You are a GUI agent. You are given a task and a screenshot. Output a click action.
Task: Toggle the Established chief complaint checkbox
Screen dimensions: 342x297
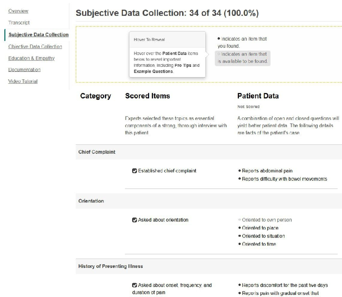point(135,171)
